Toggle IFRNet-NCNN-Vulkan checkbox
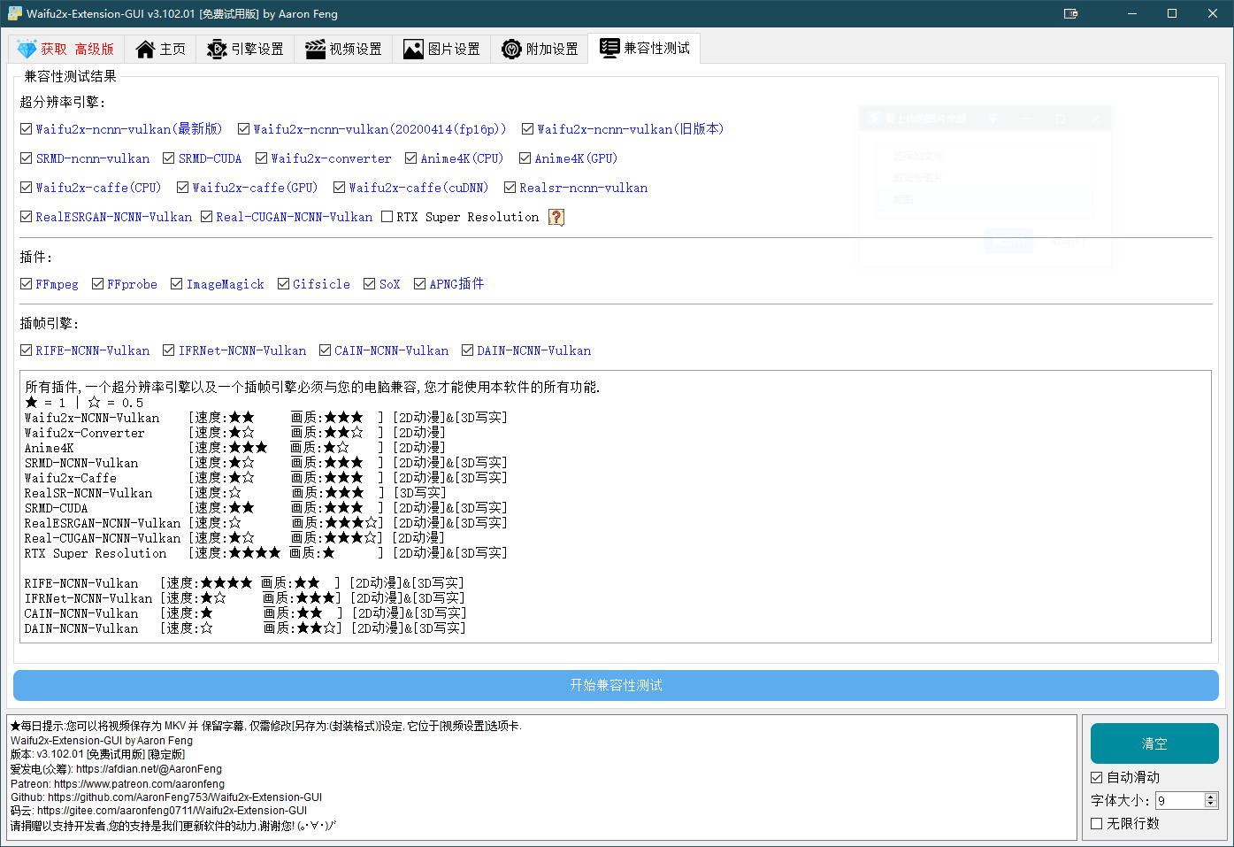Image resolution: width=1234 pixels, height=847 pixels. pos(169,350)
